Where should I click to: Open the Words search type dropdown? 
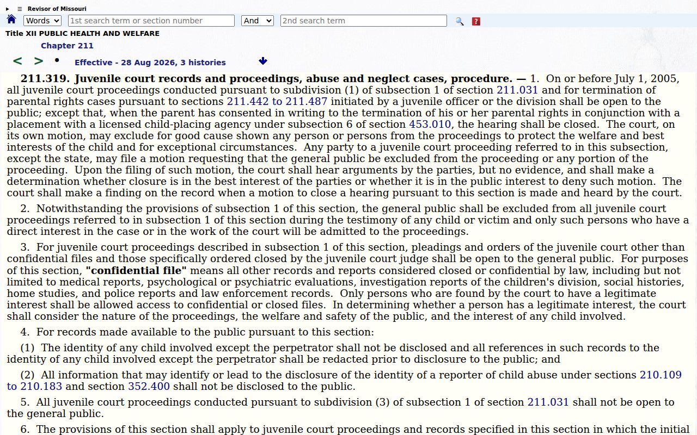click(42, 21)
